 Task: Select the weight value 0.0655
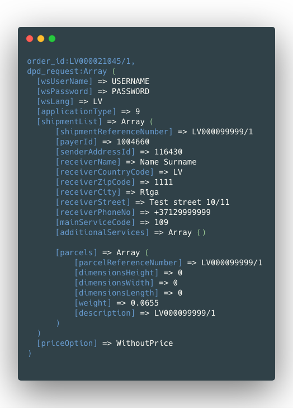[145, 303]
